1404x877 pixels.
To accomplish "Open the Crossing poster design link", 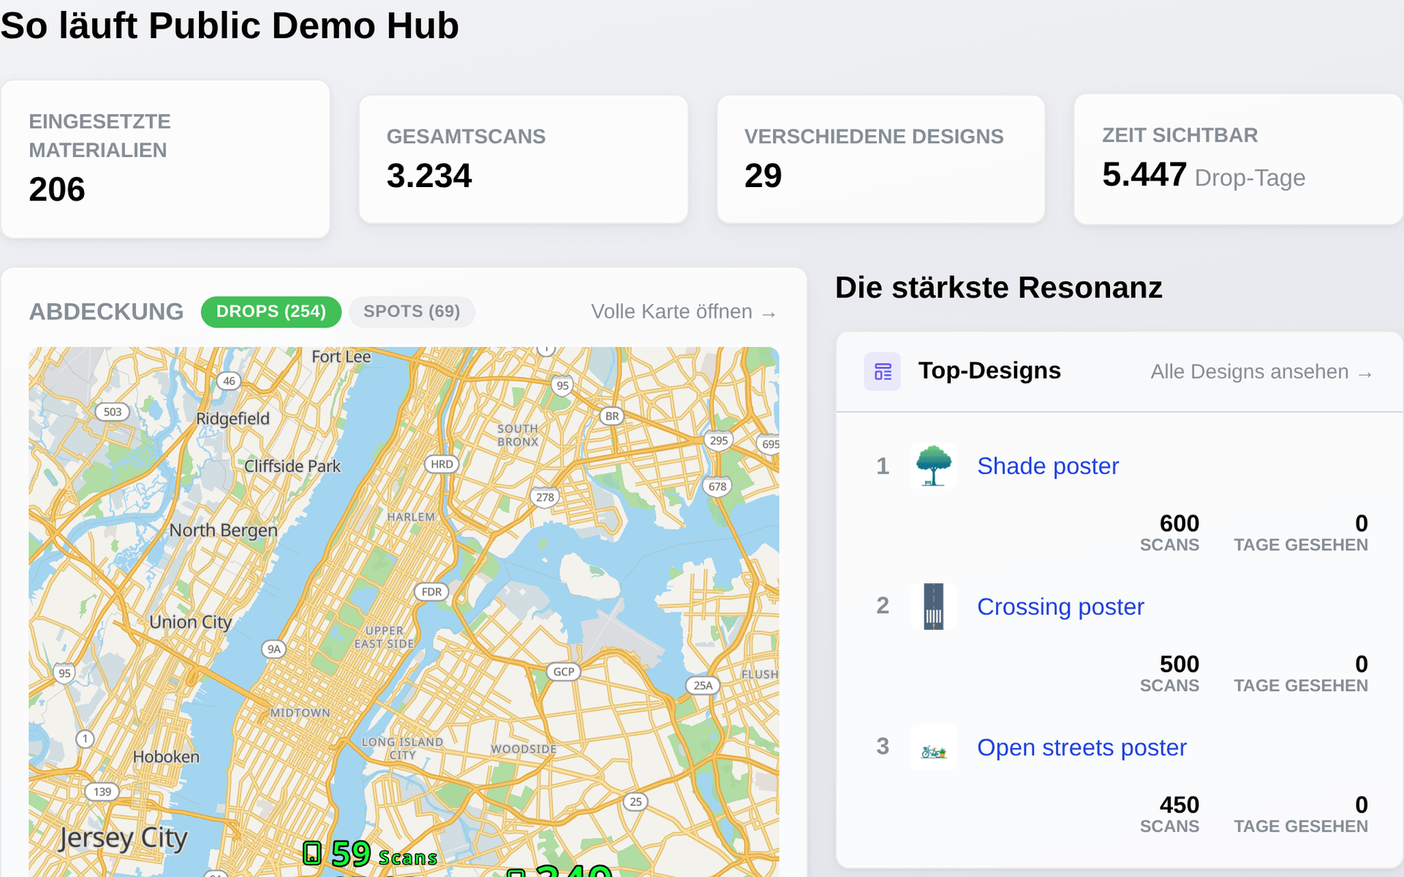I will [x=1060, y=607].
